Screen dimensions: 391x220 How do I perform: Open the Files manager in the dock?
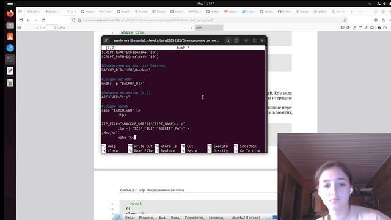10,25
